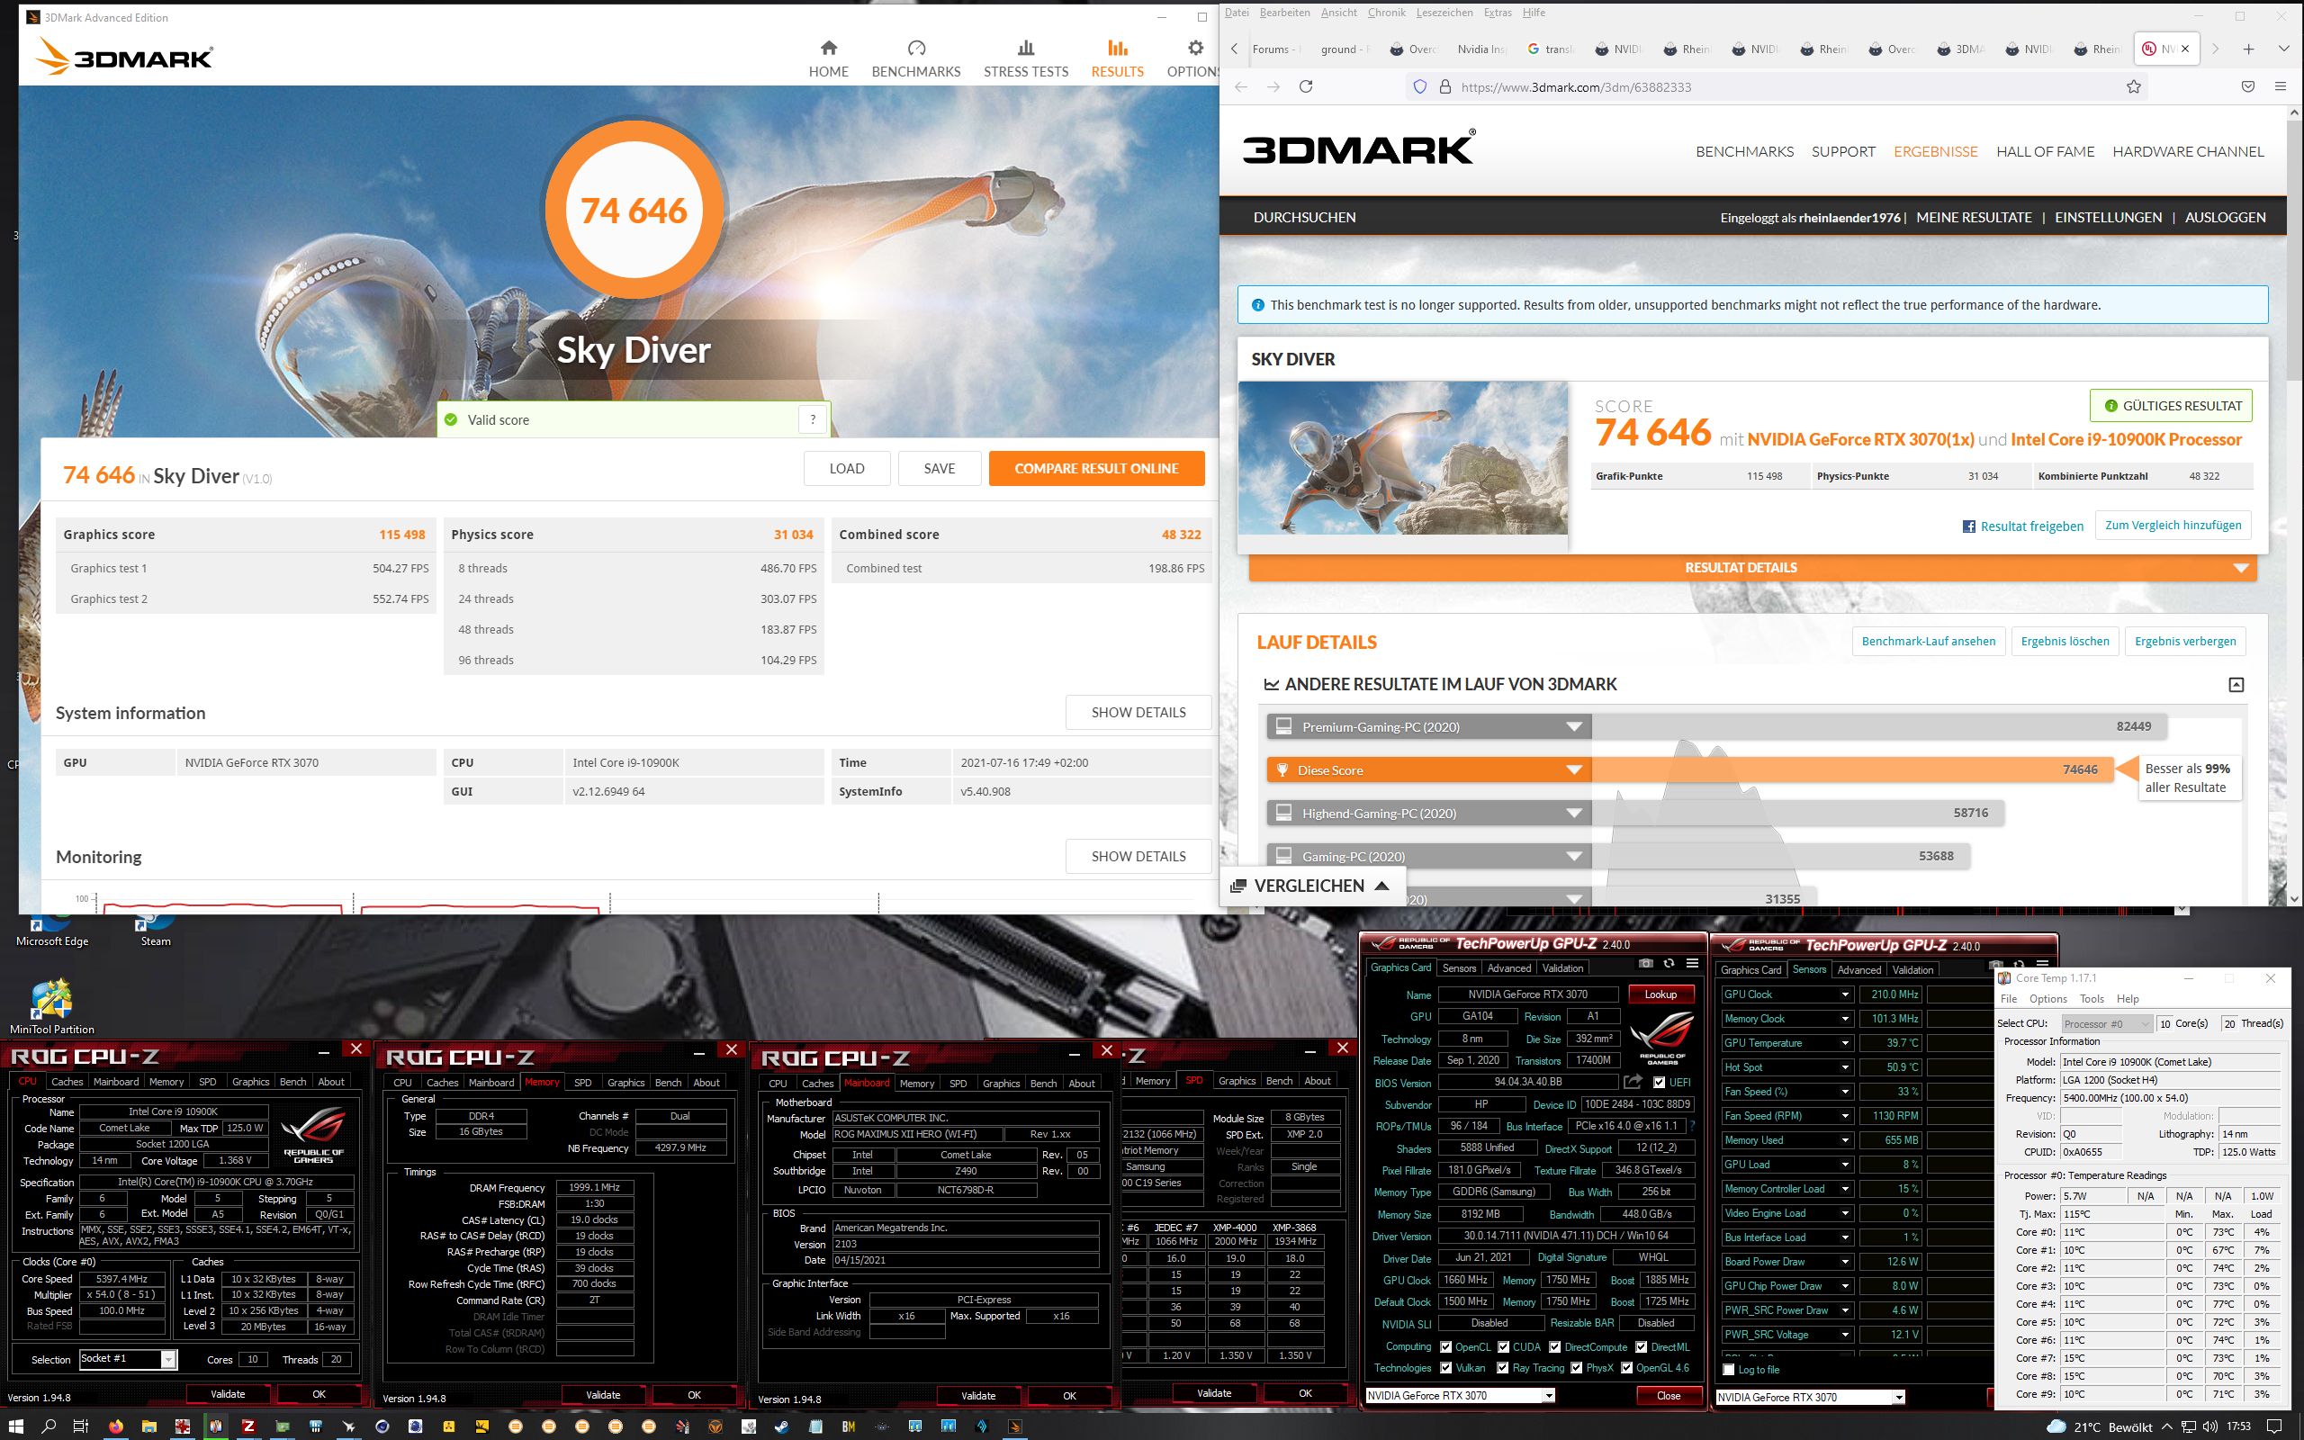This screenshot has height=1440, width=2304.
Task: Click Benchmark-Lauf ansehen button
Action: [1928, 641]
